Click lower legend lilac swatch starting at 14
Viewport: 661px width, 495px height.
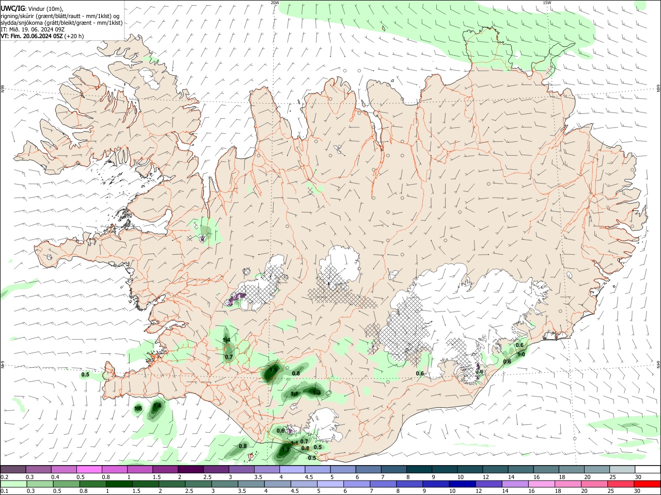click(514, 484)
